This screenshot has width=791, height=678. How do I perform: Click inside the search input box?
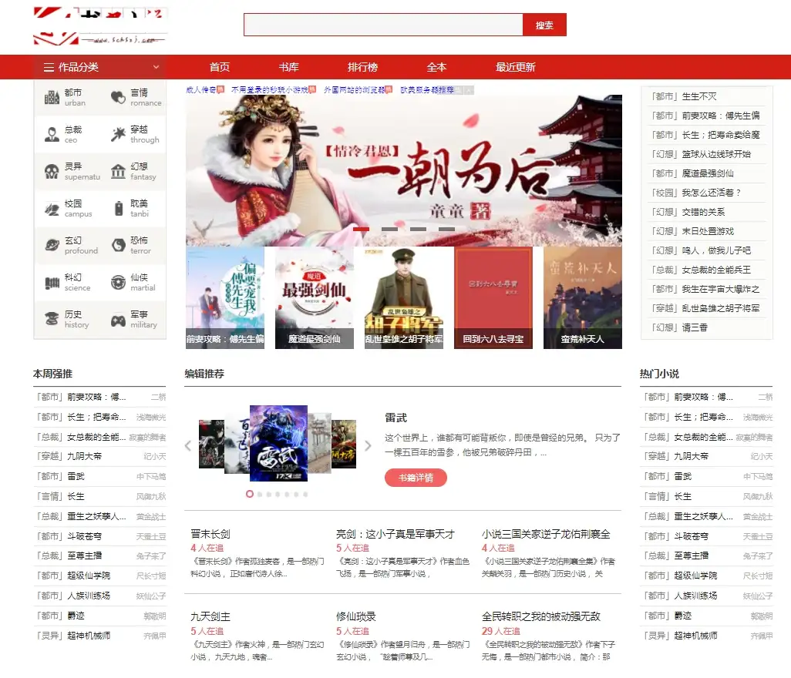point(382,25)
